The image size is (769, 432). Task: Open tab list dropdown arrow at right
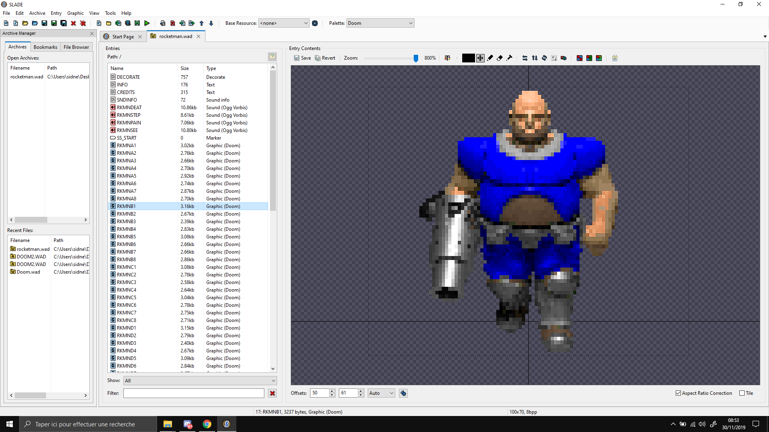(765, 36)
